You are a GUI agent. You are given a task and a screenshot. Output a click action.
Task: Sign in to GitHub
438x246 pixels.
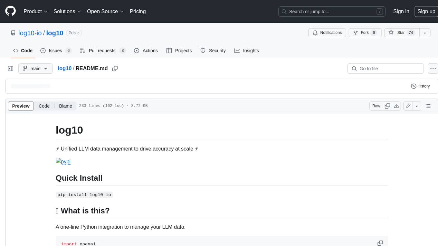[401, 11]
